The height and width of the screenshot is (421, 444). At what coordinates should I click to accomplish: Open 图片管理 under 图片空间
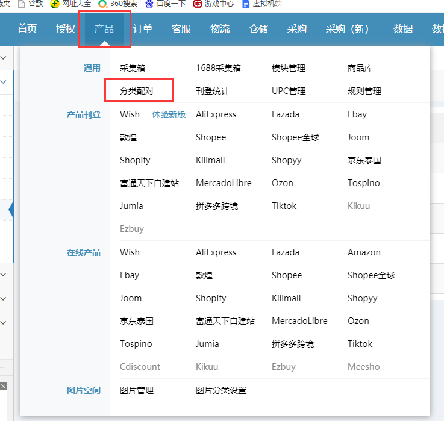coord(137,390)
